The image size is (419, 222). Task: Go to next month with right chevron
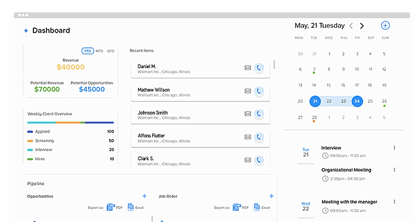362,26
